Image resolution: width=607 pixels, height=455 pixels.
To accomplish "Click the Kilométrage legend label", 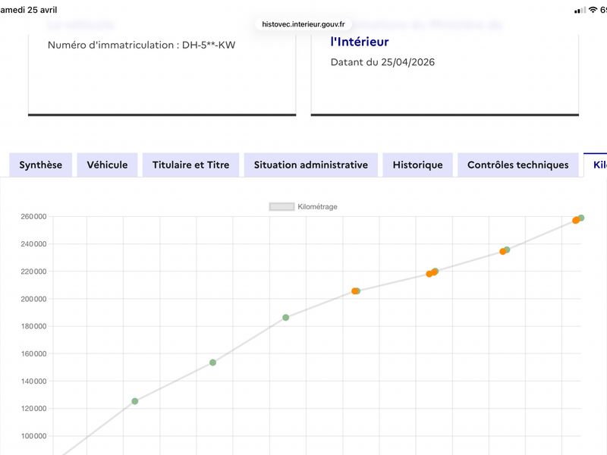I will pyautogui.click(x=317, y=207).
